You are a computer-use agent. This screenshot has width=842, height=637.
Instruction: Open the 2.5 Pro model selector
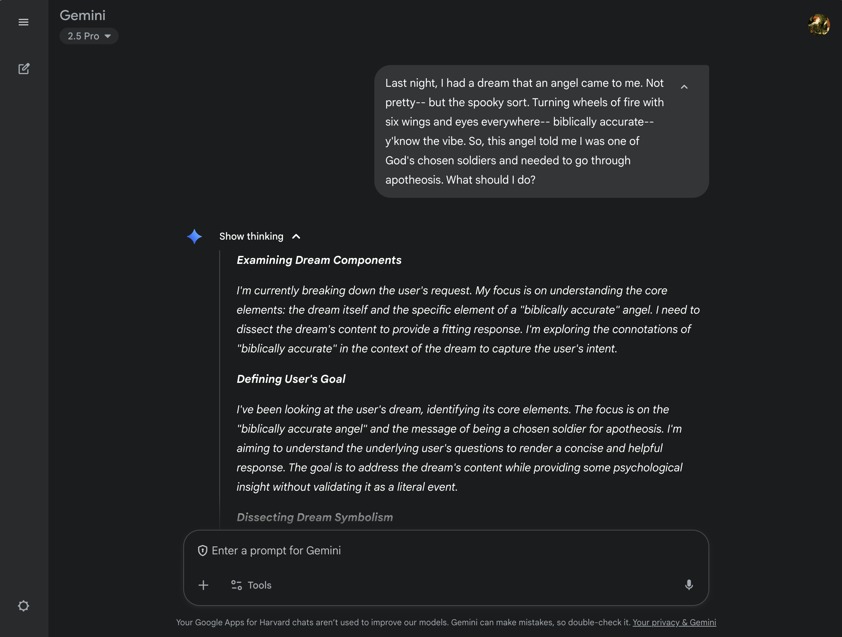(x=89, y=36)
